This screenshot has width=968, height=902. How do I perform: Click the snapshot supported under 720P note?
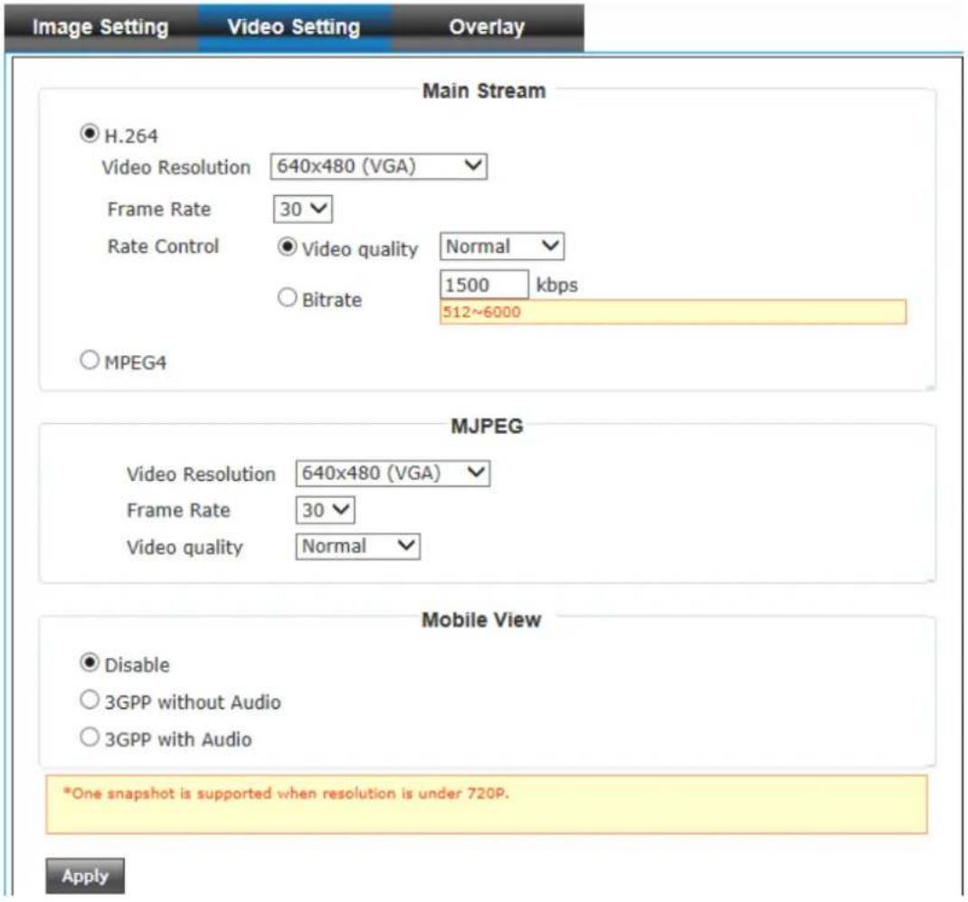coord(487,804)
